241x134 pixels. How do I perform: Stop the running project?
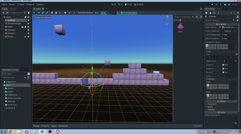click(220, 4)
